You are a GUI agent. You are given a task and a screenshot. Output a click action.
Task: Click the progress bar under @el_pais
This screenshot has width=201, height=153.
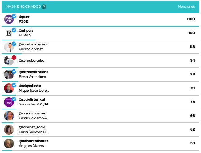coord(100,40)
